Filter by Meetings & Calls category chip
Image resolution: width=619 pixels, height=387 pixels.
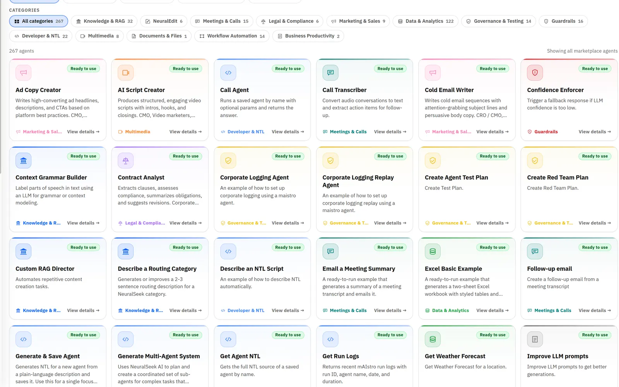tap(222, 21)
